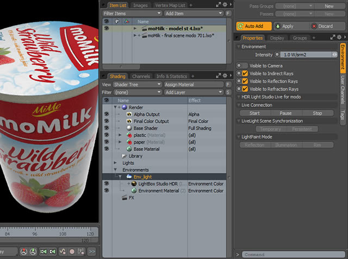Switch to the Display tab
The image size is (348, 259).
click(x=277, y=38)
